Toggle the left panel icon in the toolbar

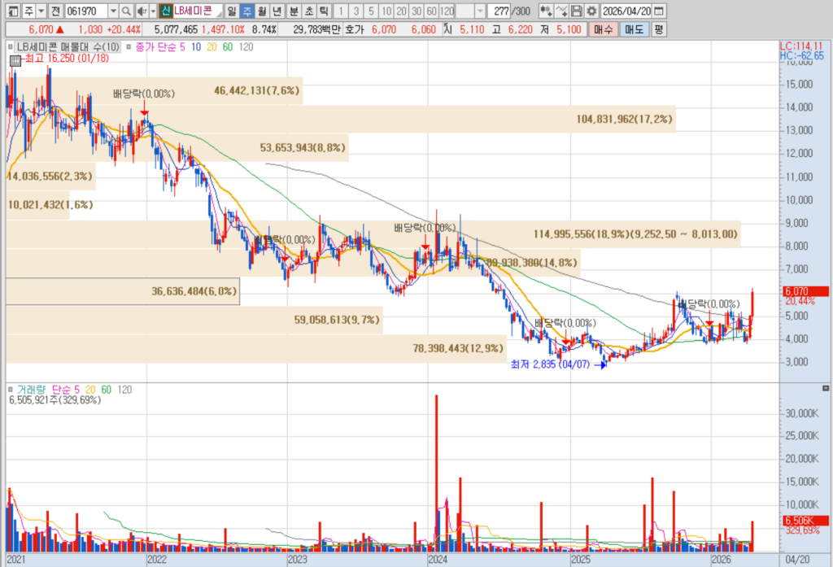click(13, 11)
